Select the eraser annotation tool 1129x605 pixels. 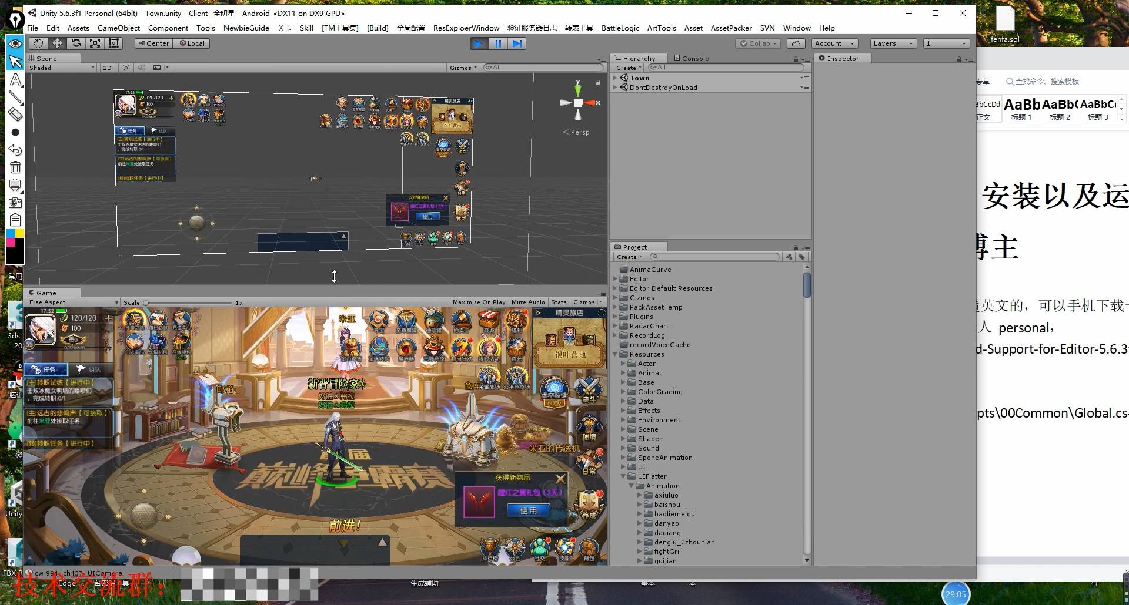coord(15,115)
